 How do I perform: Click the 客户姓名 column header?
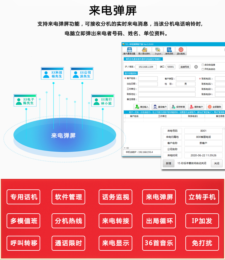(x=134, y=116)
